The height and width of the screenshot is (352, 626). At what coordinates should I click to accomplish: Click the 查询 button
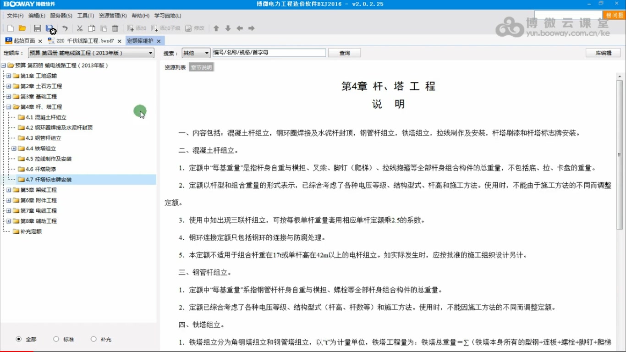tap(344, 53)
